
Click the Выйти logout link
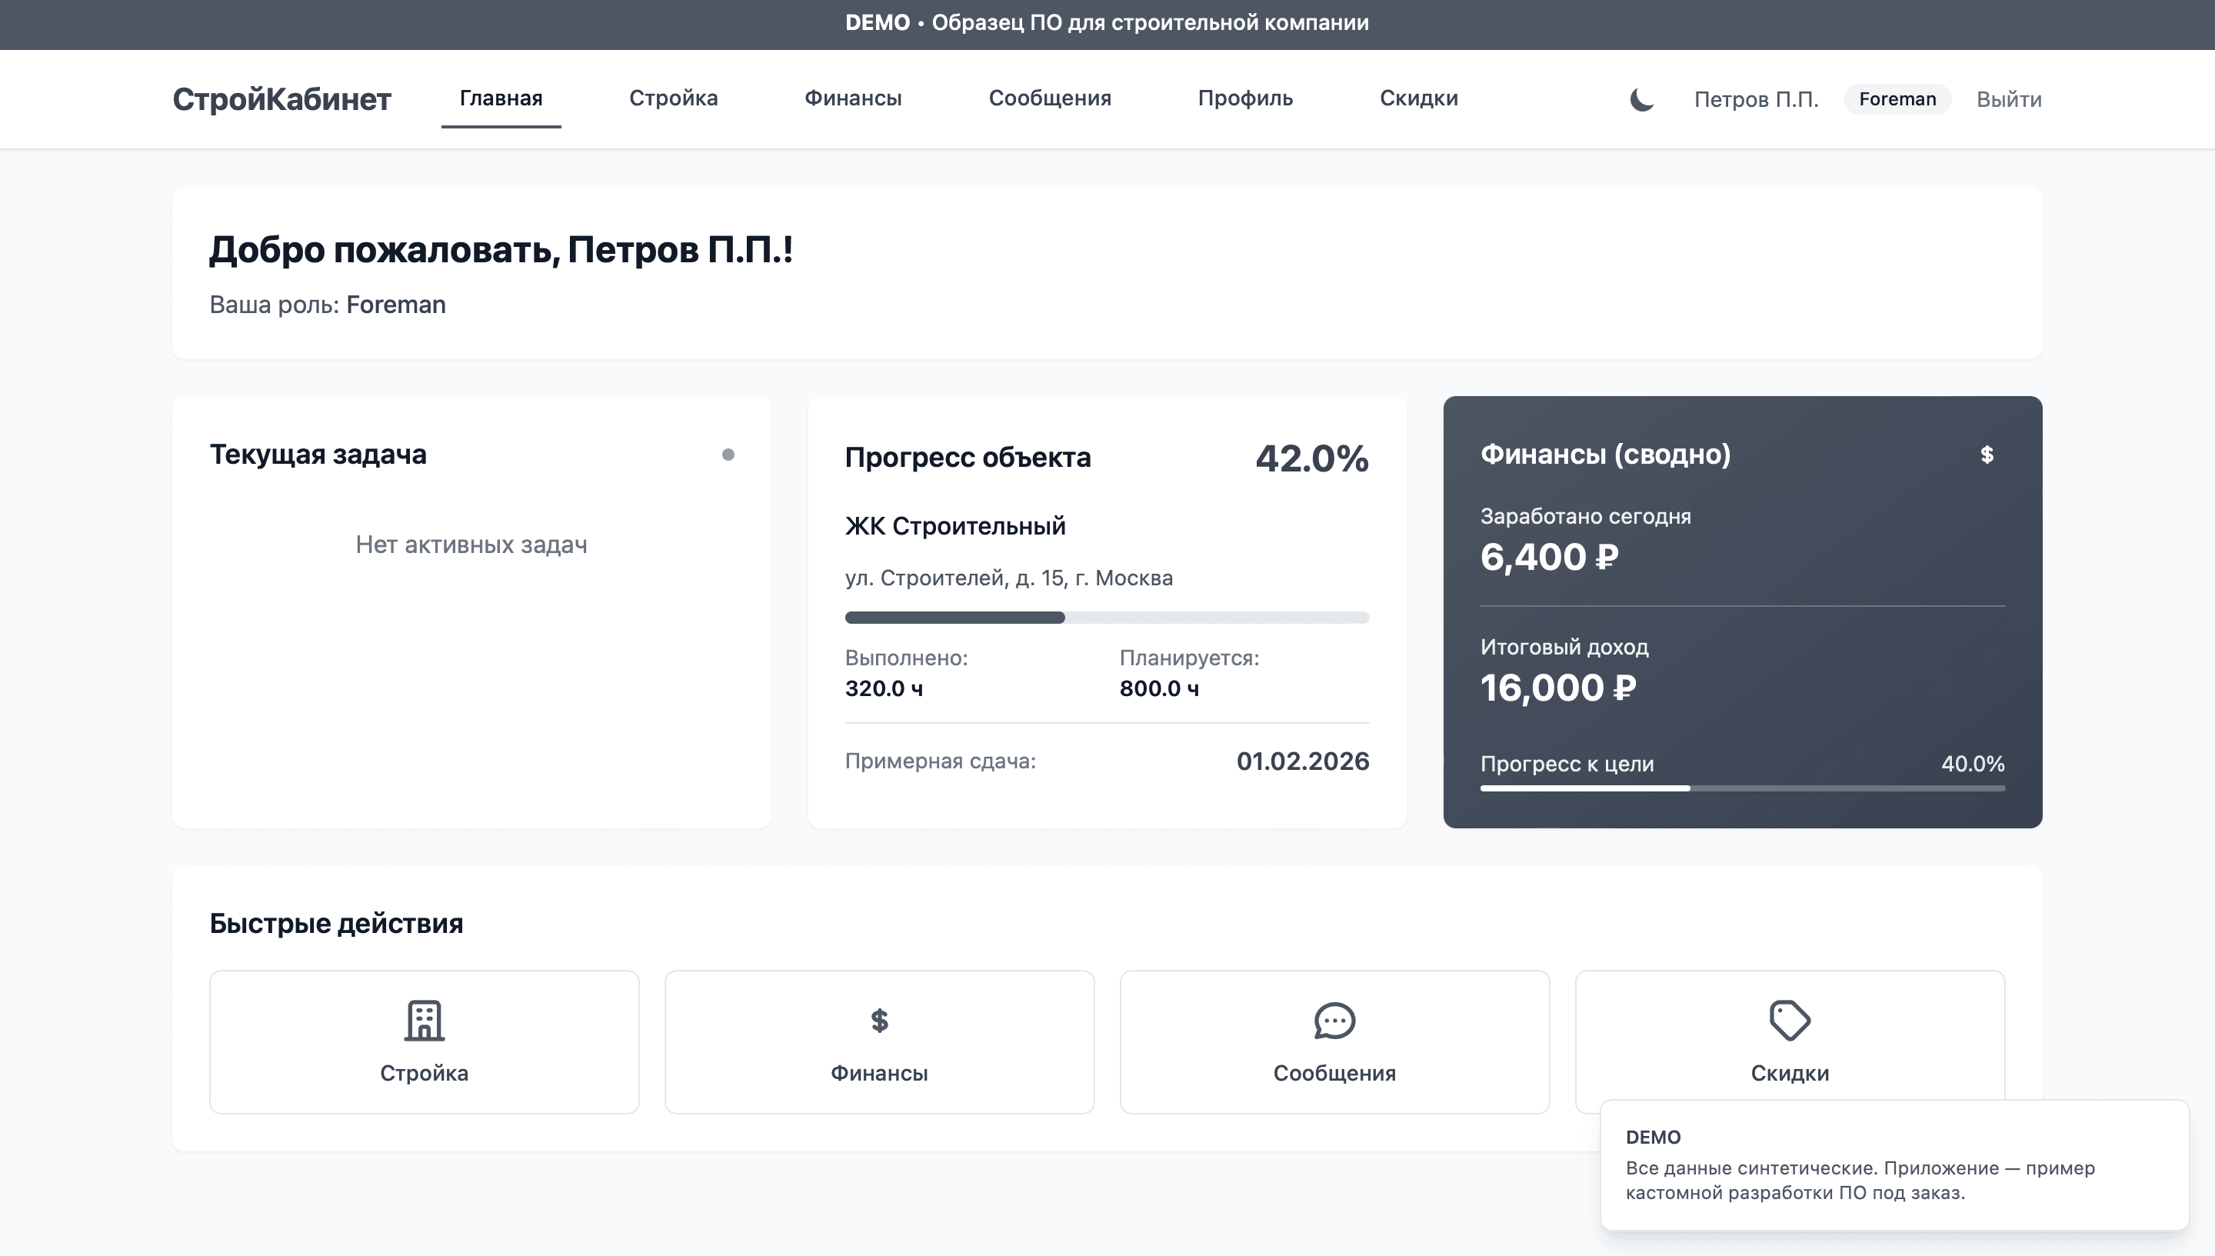[2008, 99]
